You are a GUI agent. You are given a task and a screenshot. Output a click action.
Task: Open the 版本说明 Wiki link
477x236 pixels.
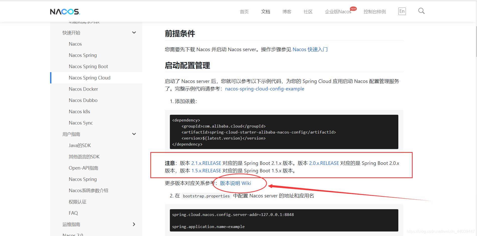click(x=235, y=183)
